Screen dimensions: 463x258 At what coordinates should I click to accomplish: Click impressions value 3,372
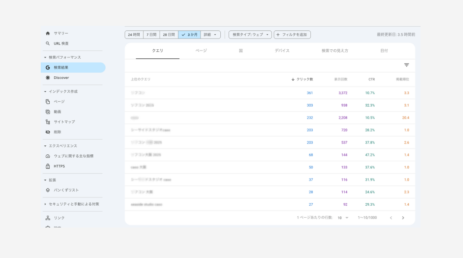pos(343,93)
